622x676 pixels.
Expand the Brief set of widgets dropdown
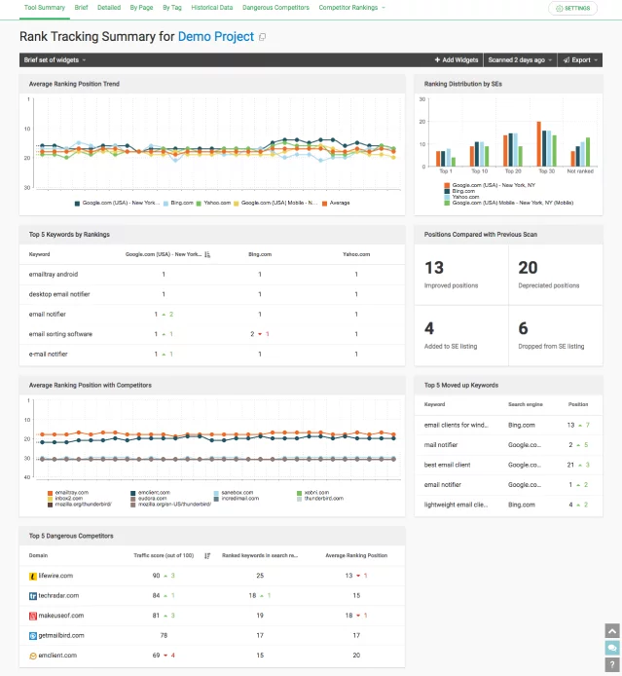click(55, 60)
